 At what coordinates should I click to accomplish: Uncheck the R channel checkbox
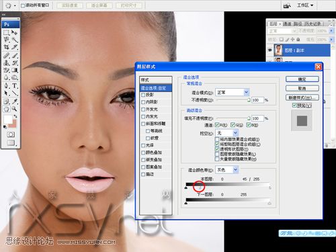tap(217, 125)
